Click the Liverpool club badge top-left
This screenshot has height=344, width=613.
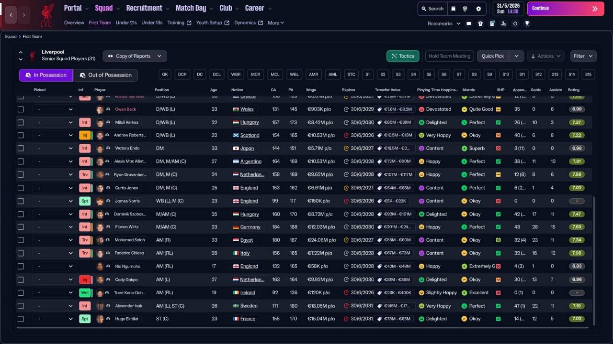46,15
